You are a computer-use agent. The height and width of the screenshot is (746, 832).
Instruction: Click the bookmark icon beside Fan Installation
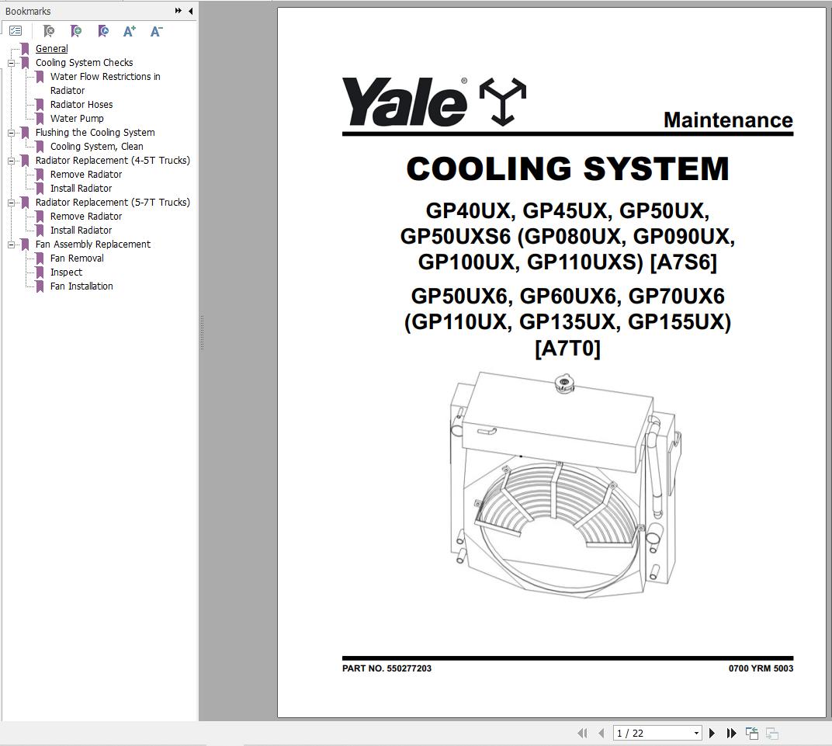coord(40,286)
